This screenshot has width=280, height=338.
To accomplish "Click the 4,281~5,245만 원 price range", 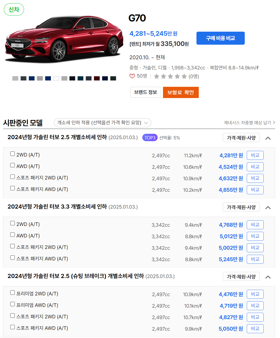I will point(154,33).
